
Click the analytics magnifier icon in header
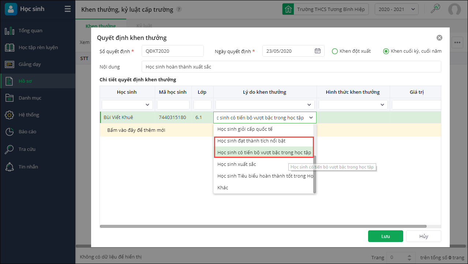pos(435,9)
